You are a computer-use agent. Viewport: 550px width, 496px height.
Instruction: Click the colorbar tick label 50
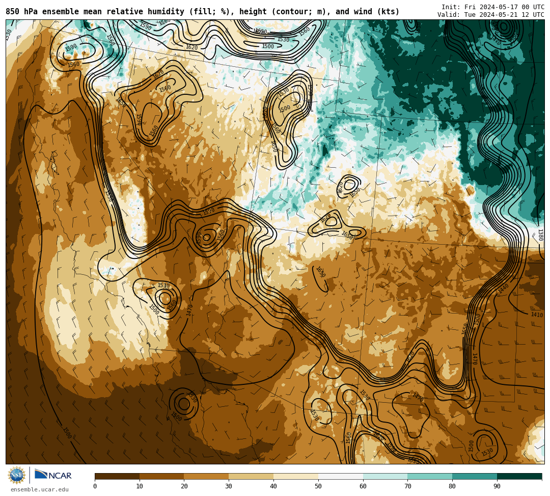point(318,486)
